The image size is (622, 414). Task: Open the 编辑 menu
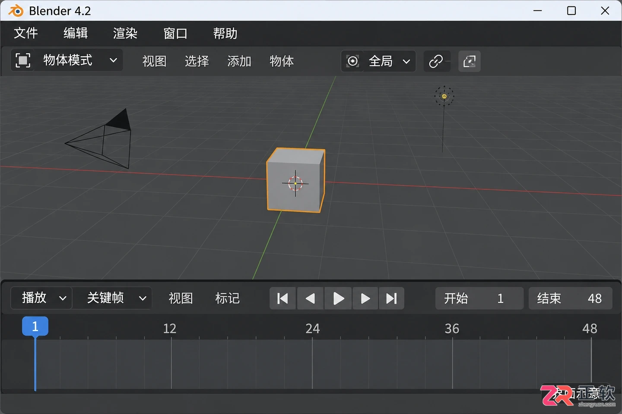coord(76,33)
